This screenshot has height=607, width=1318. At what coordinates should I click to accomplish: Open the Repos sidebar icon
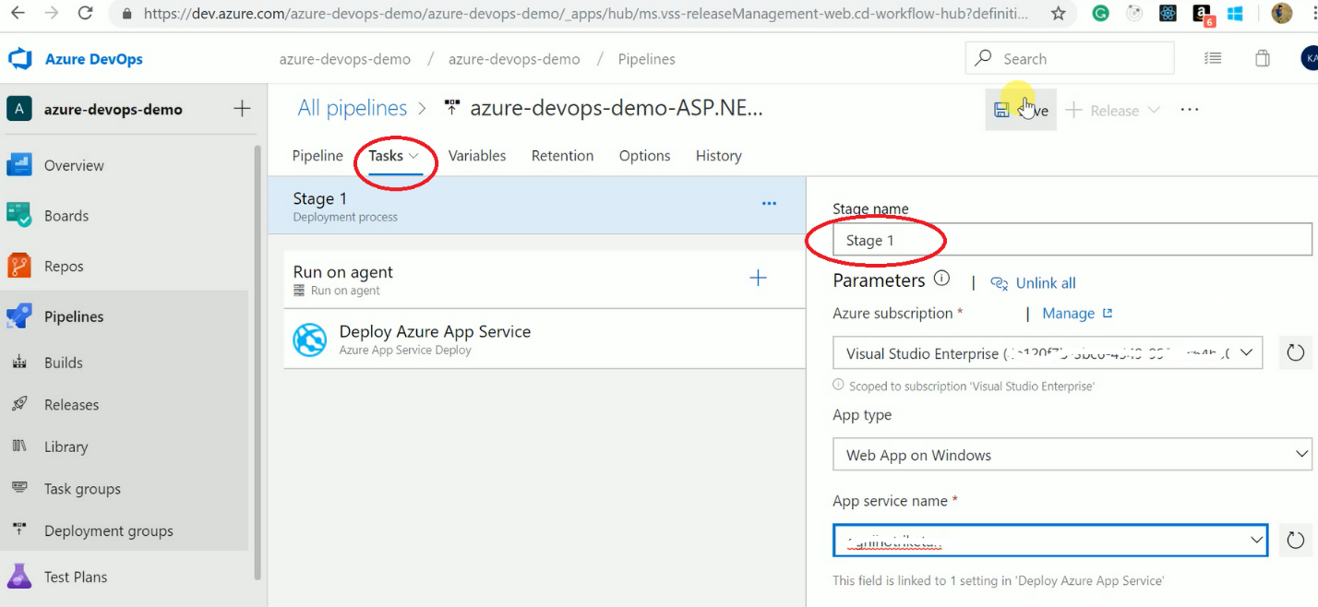point(19,267)
